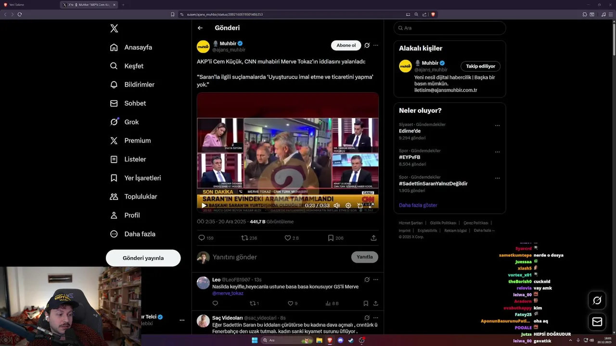Image resolution: width=616 pixels, height=346 pixels.
Task: Expand trends with Daha fazla göster
Action: click(x=418, y=205)
